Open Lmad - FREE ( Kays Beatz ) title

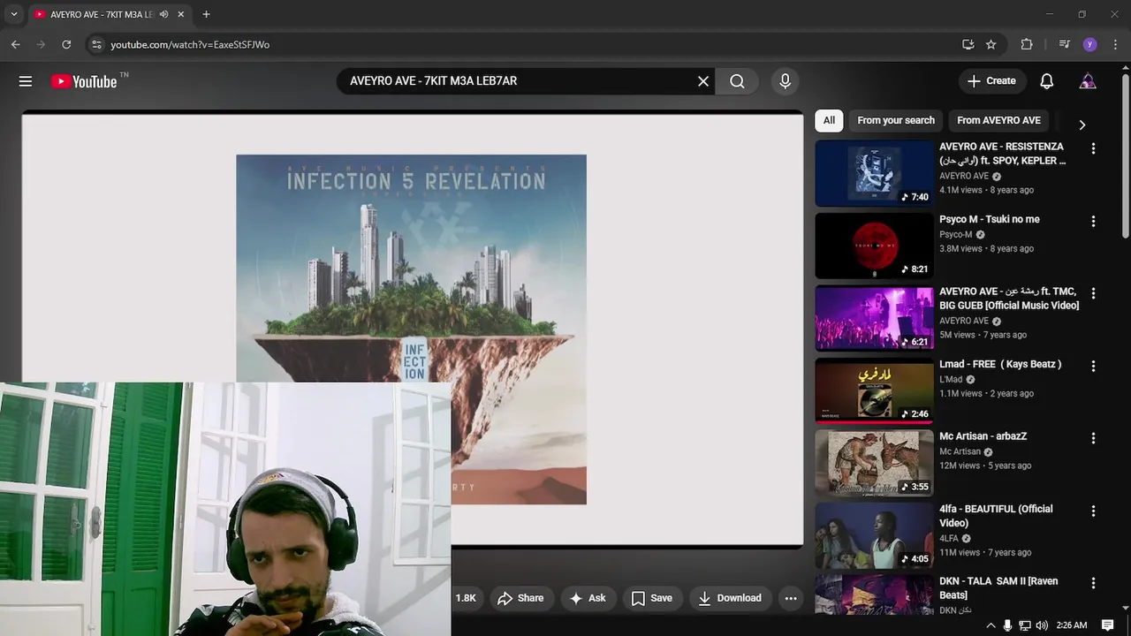1000,364
